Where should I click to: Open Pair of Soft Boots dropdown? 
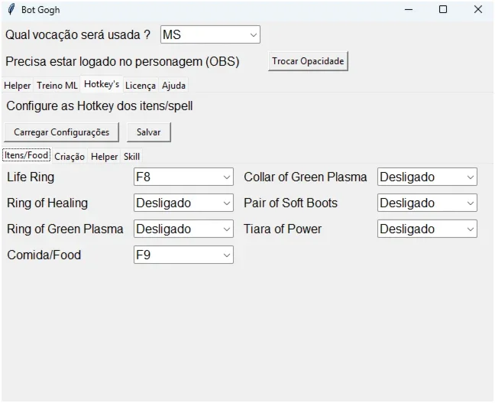[427, 203]
